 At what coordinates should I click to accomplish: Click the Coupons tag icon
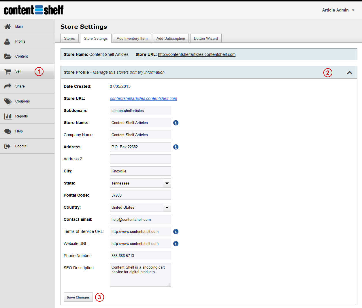tap(8, 101)
